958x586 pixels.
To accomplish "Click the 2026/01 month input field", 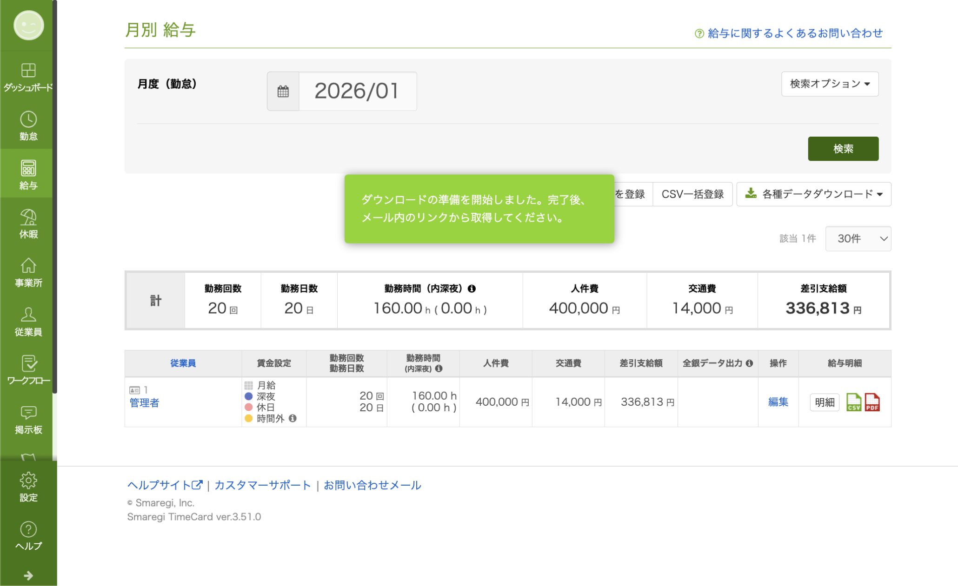I will pyautogui.click(x=357, y=91).
